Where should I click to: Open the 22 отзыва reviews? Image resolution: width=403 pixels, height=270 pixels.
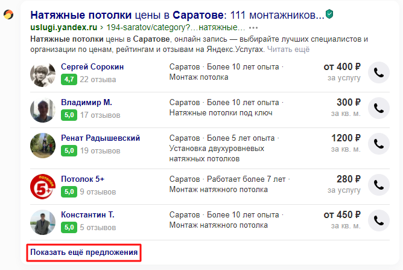click(98, 80)
